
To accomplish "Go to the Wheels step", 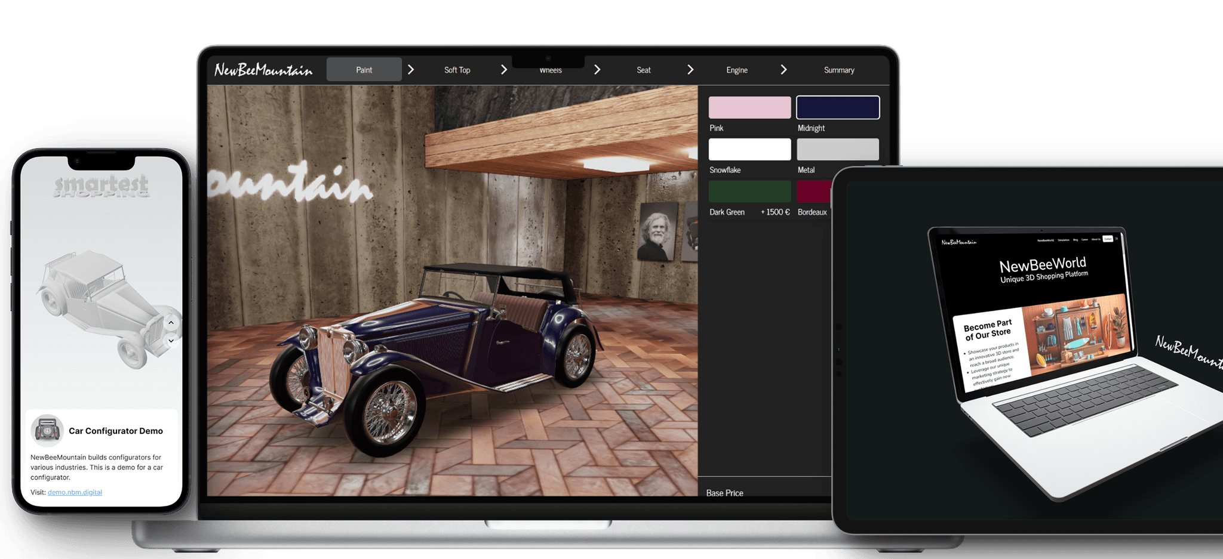I will [551, 70].
